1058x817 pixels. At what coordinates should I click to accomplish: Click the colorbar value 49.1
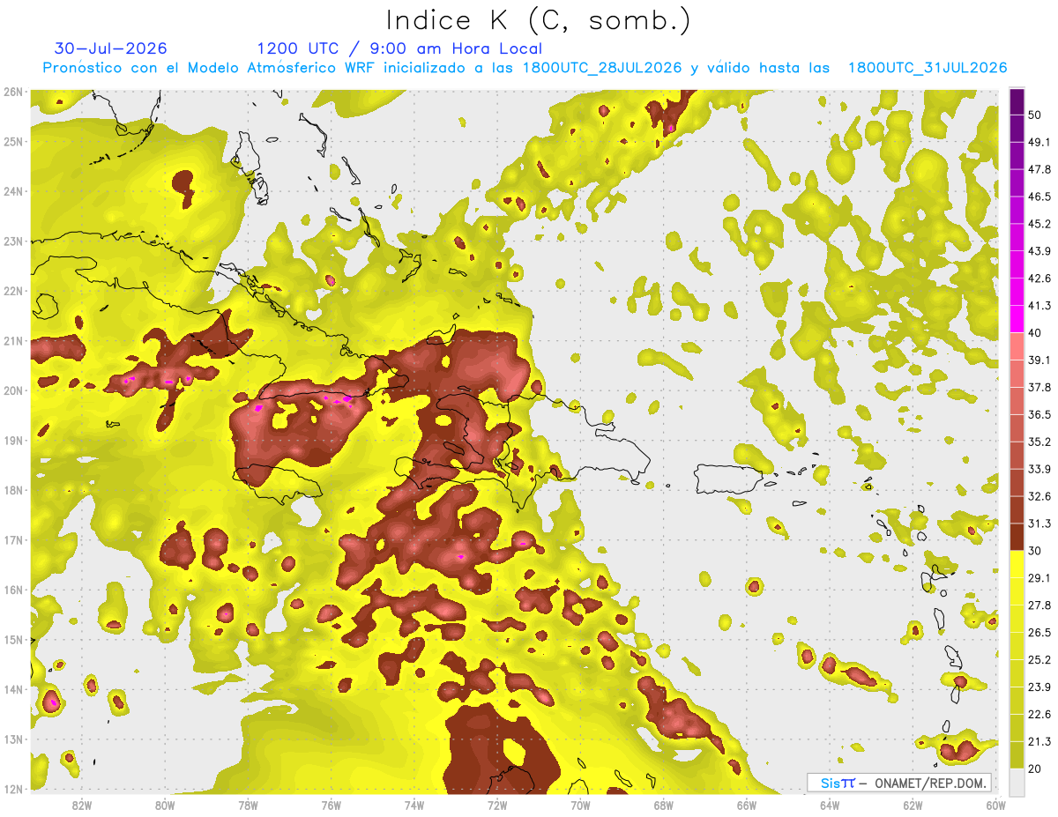pos(1039,142)
